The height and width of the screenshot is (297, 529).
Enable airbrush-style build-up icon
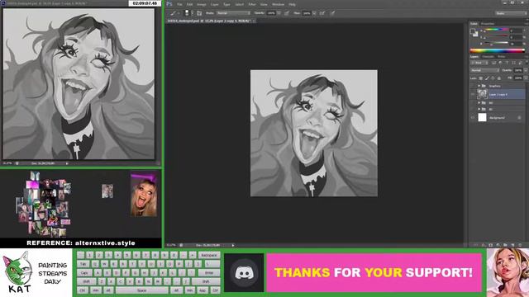[322, 13]
